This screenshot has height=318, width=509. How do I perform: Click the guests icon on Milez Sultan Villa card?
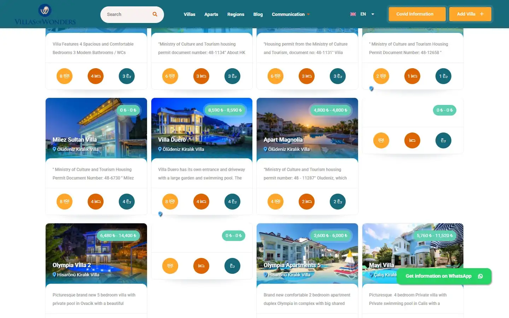(x=64, y=202)
